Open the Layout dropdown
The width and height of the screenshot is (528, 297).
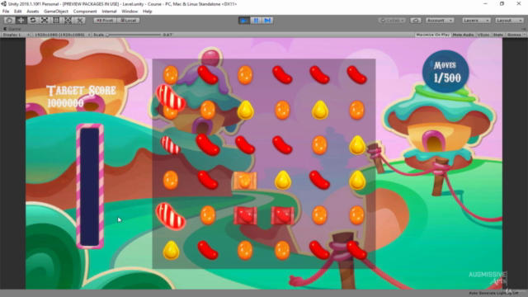tap(509, 21)
